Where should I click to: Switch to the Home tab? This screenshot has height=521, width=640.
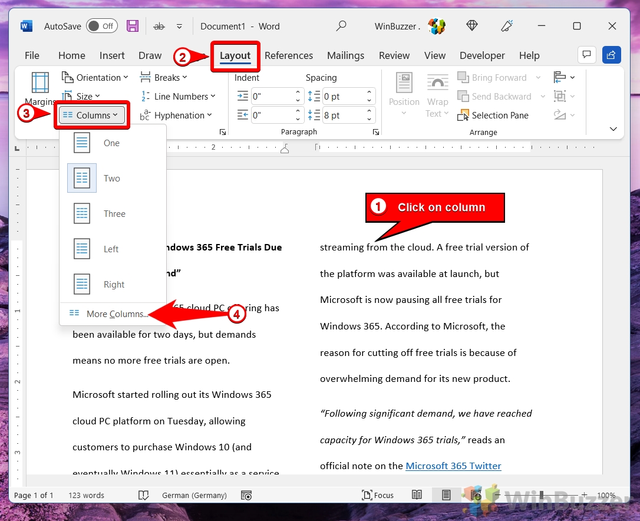71,55
